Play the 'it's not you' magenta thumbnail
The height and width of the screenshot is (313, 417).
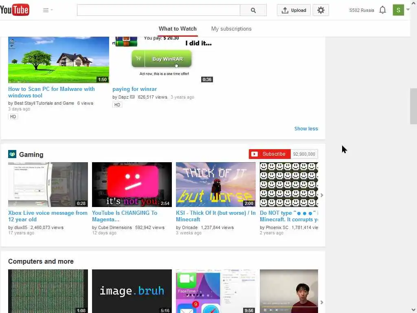coord(132,185)
